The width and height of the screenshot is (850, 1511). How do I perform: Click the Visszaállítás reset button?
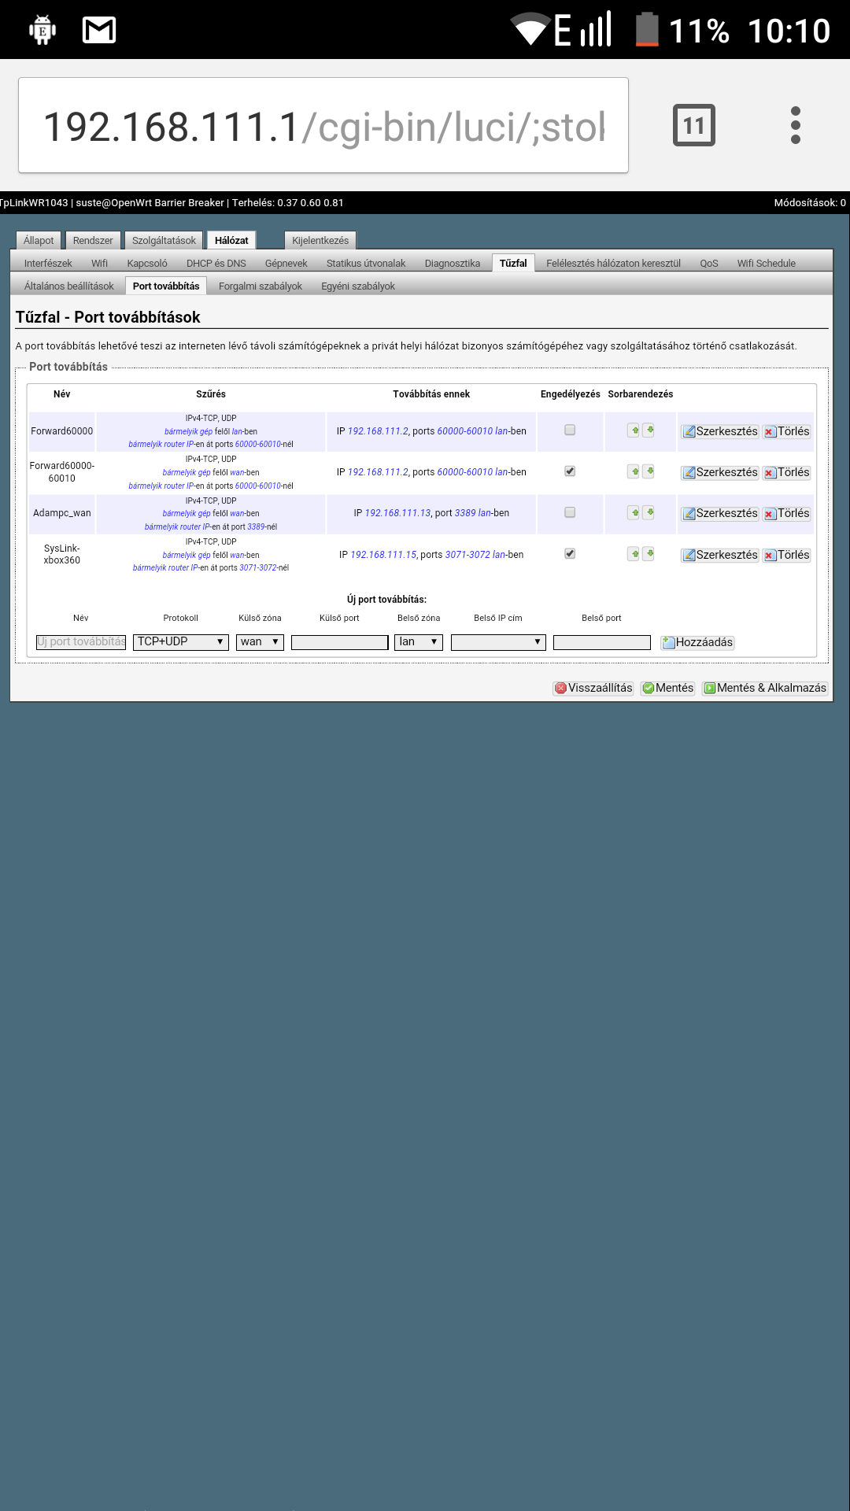(593, 688)
